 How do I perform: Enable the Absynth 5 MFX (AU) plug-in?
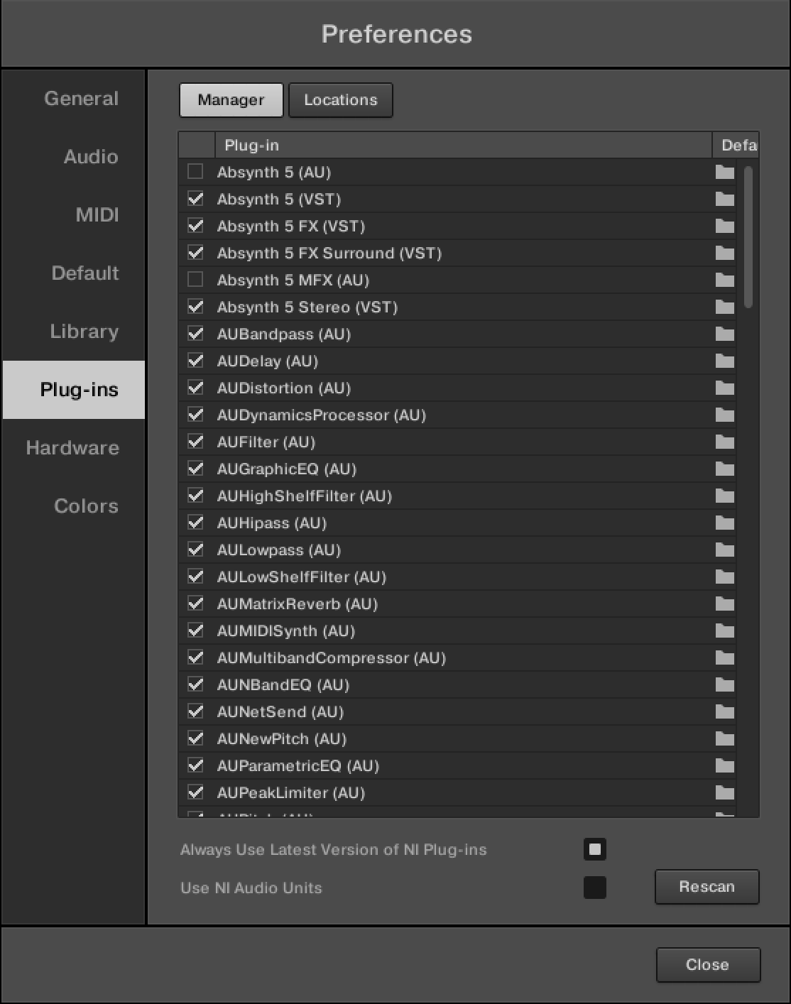pos(195,279)
